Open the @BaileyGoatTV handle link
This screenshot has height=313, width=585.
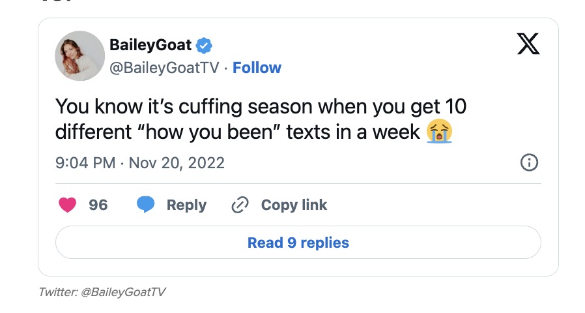(165, 68)
